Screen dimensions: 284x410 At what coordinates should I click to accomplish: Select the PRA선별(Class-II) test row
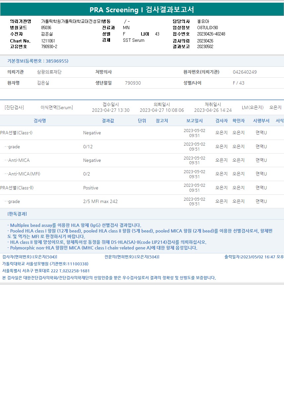coord(142,188)
